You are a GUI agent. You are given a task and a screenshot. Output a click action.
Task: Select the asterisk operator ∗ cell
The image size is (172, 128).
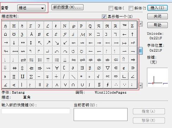pos(82,76)
